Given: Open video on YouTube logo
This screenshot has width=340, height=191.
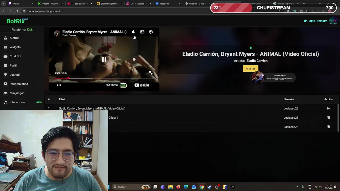Looking at the screenshot, I should point(142,85).
